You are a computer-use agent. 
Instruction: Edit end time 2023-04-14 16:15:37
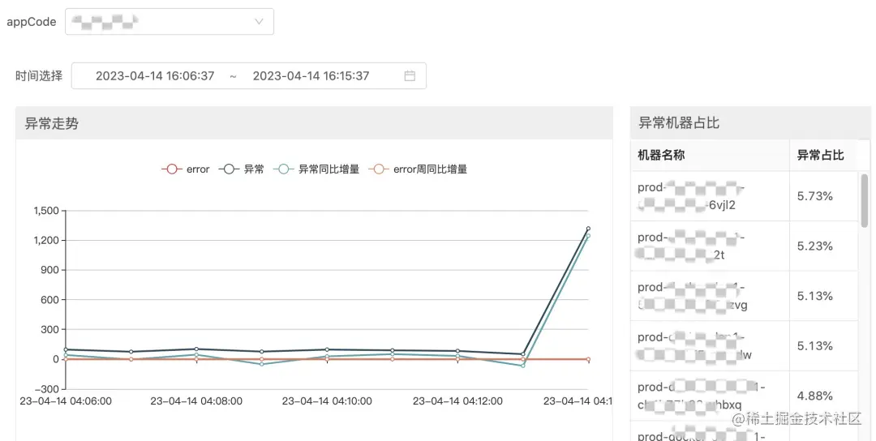(311, 76)
